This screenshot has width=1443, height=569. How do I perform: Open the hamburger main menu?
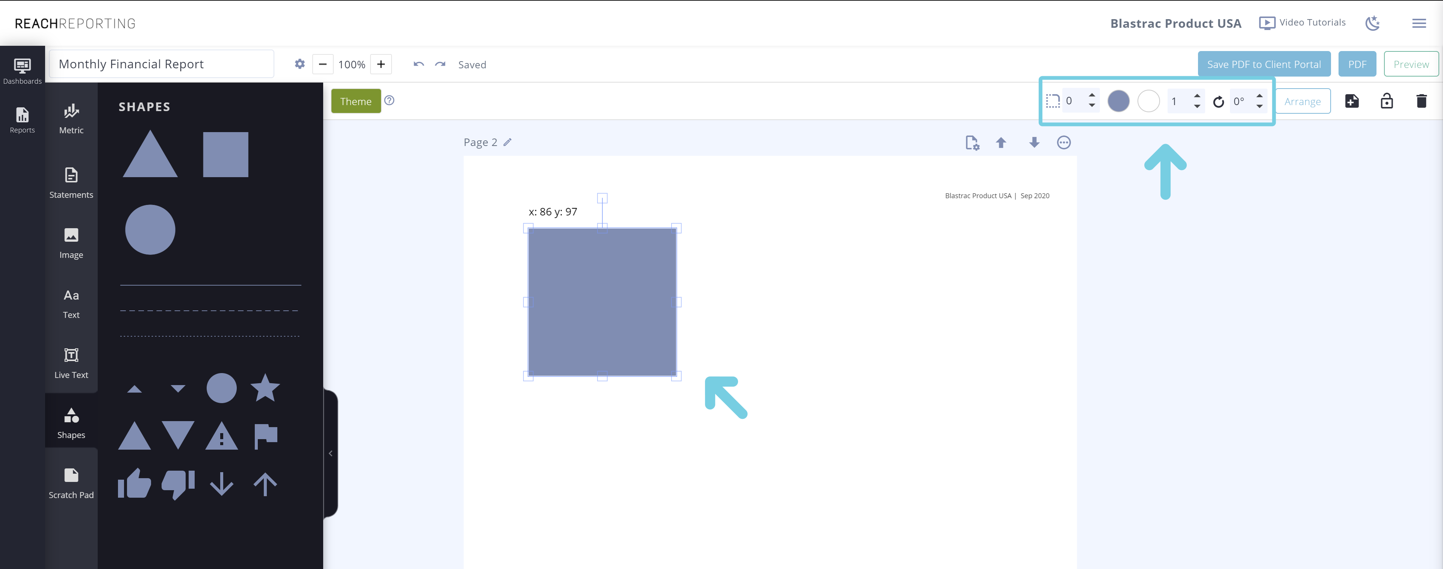(x=1419, y=24)
